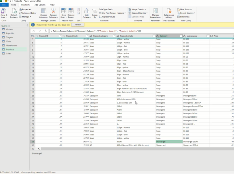This screenshot has width=234, height=174.
Task: Click the Close & Load icon
Action: point(4,11)
